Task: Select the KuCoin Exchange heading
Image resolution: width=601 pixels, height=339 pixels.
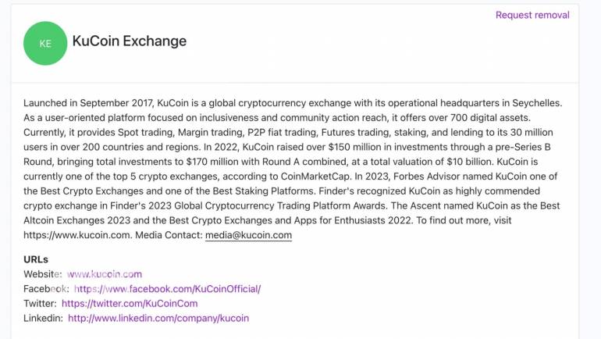Action: [x=130, y=41]
